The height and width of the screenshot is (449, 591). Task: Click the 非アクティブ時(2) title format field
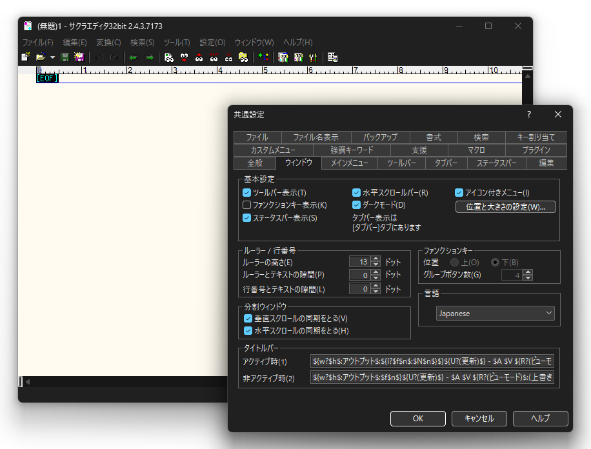coord(432,377)
